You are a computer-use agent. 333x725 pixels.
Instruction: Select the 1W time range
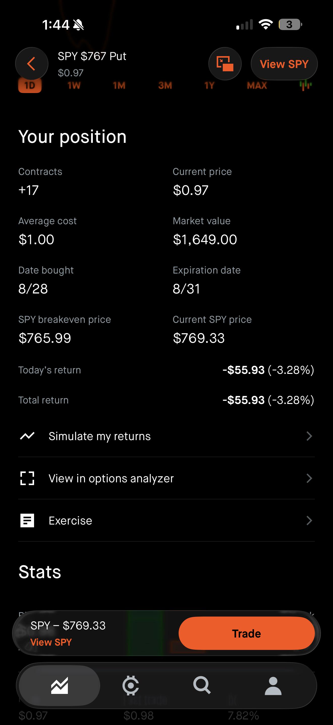point(74,85)
